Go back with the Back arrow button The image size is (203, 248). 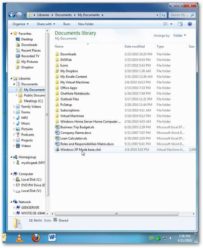[12, 15]
